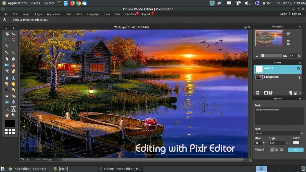Click the Navigator zoom out mountain icon
This screenshot has height=172, width=306.
(x=257, y=56)
